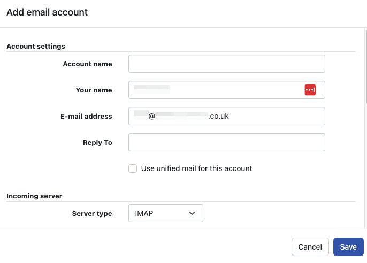Click the vertical scrollbar of the dialog
Image resolution: width=367 pixels, height=263 pixels.
pyautogui.click(x=365, y=69)
